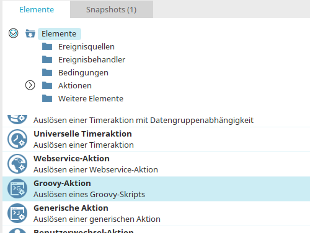Choose the Timeraktion mit Datengruppenabhängigkeit entry
The width and height of the screenshot is (310, 233).
156,121
